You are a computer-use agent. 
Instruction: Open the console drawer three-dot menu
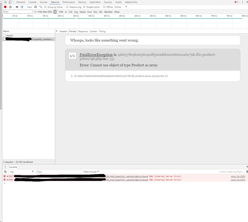(x=5, y=167)
